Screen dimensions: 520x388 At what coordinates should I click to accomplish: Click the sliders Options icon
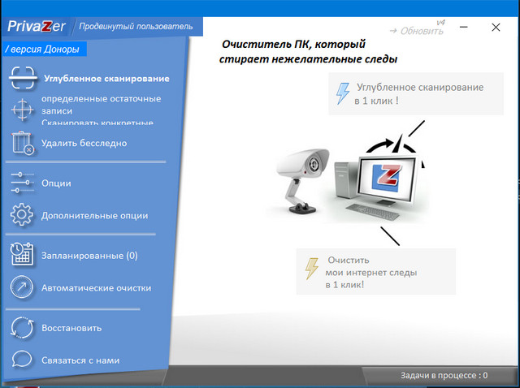[x=22, y=183]
